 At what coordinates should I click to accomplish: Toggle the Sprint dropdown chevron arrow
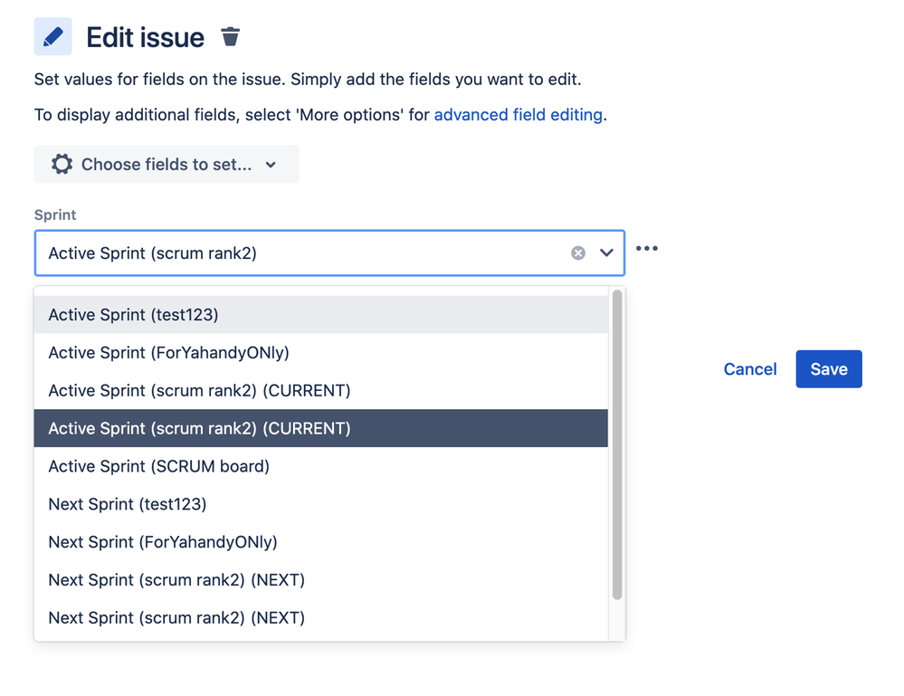pyautogui.click(x=606, y=253)
